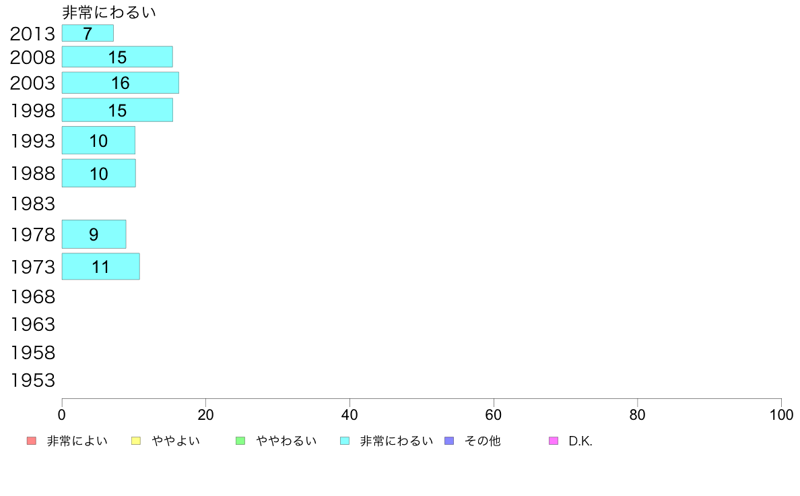Screen dimensions: 800x496
Task: Select the 1998 bar showing 15
Action: click(117, 110)
